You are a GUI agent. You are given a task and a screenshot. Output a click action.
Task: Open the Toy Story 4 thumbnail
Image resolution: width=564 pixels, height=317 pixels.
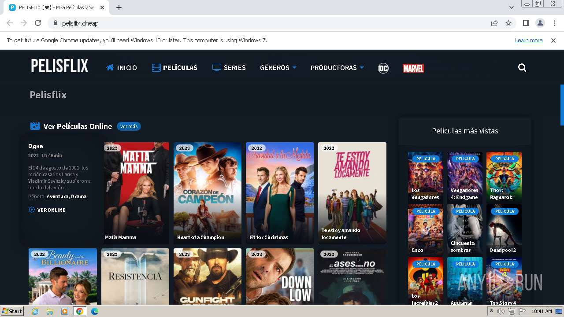pyautogui.click(x=504, y=281)
